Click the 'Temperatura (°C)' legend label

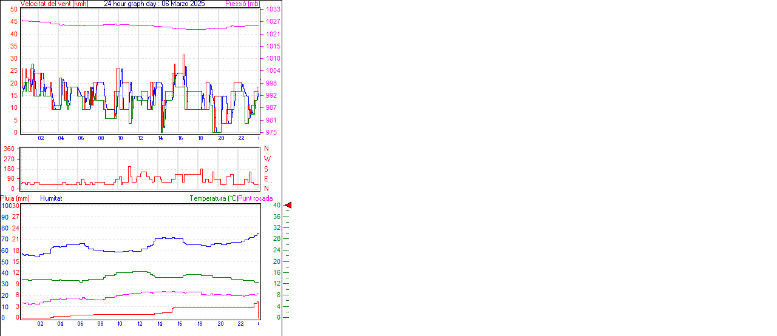(x=214, y=198)
